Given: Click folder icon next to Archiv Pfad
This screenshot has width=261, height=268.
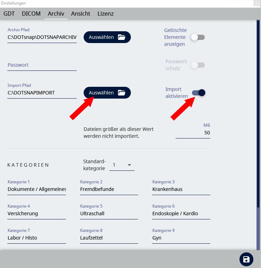Looking at the screenshot, I should coord(121,37).
